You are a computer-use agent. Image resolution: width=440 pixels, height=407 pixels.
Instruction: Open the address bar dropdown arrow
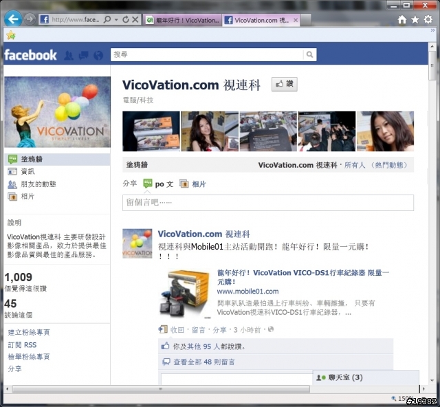116,20
